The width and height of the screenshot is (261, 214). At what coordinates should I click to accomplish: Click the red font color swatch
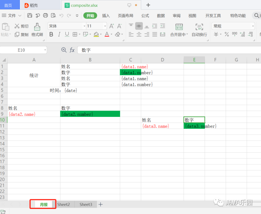[107, 34]
